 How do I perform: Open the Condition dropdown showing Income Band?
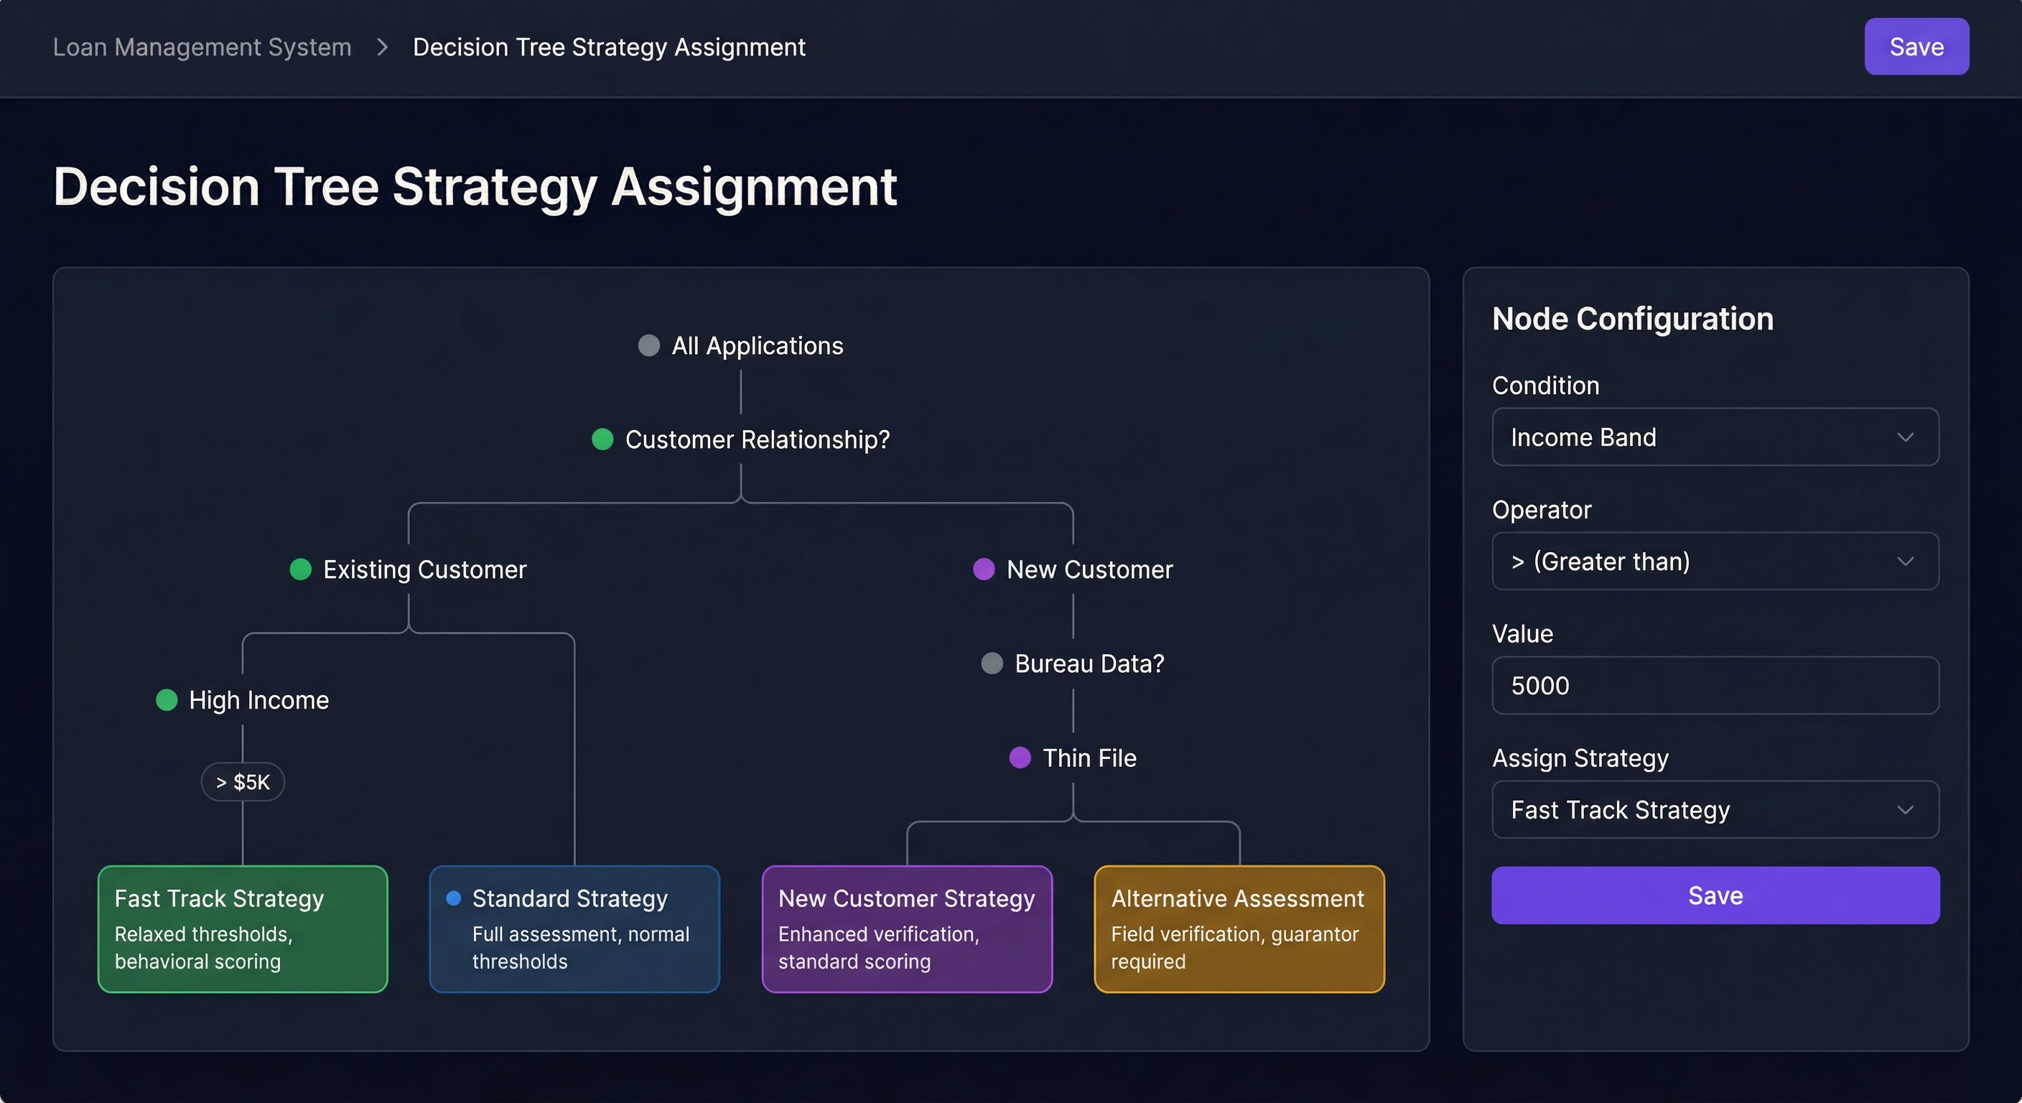[x=1714, y=437]
